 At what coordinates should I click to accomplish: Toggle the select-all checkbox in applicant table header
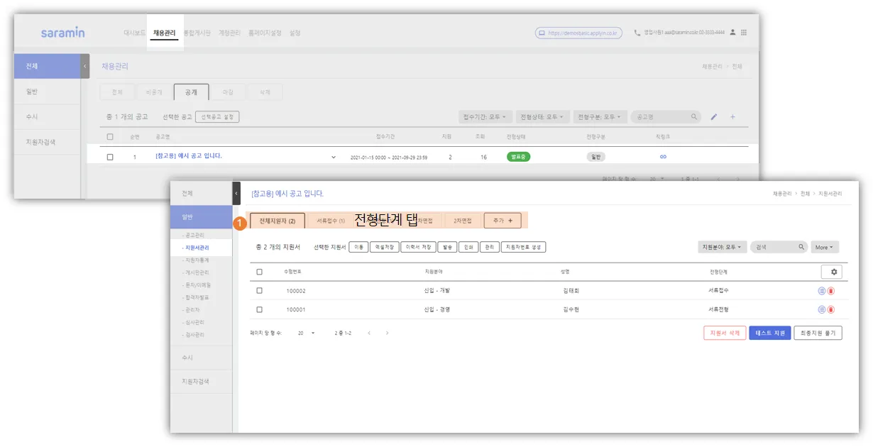point(259,272)
